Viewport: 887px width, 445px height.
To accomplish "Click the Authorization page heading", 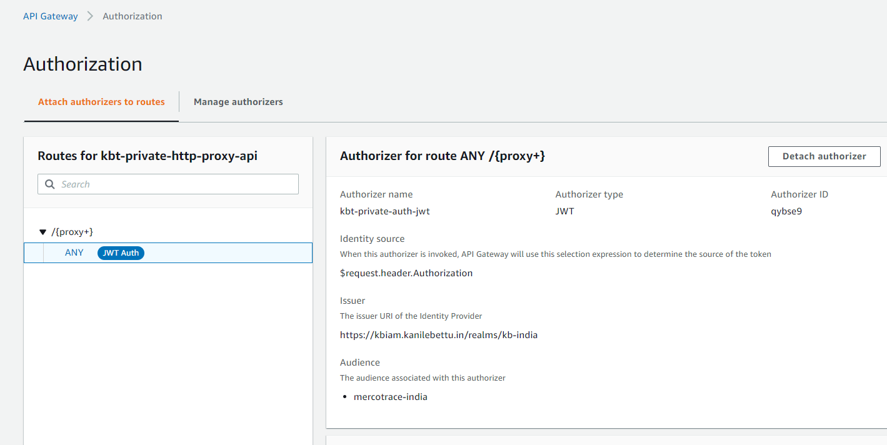I will pyautogui.click(x=83, y=64).
